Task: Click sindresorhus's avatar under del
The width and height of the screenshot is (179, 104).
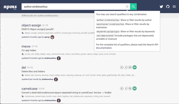Action: pyautogui.click(x=56, y=79)
